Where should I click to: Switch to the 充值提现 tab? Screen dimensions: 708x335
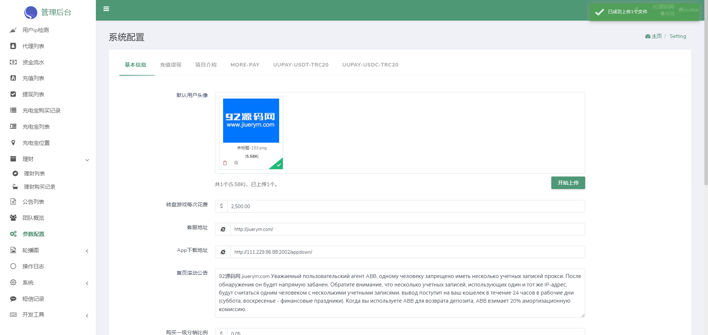[x=171, y=65]
